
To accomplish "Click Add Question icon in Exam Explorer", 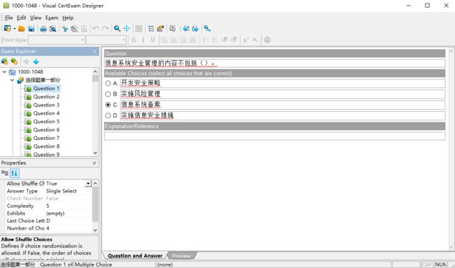I will coord(14,62).
